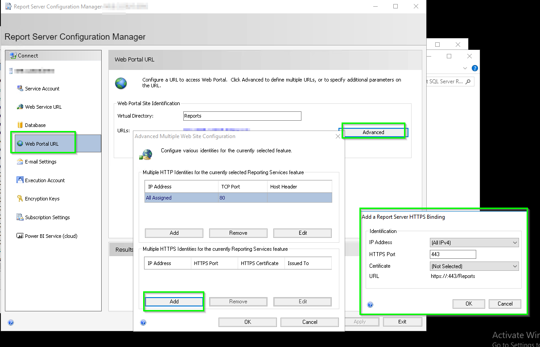Click the Web Portal URL globe icon in sidebar
Image resolution: width=540 pixels, height=347 pixels.
pyautogui.click(x=20, y=143)
